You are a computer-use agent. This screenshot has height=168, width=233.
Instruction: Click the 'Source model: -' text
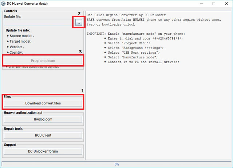[x=22, y=36]
